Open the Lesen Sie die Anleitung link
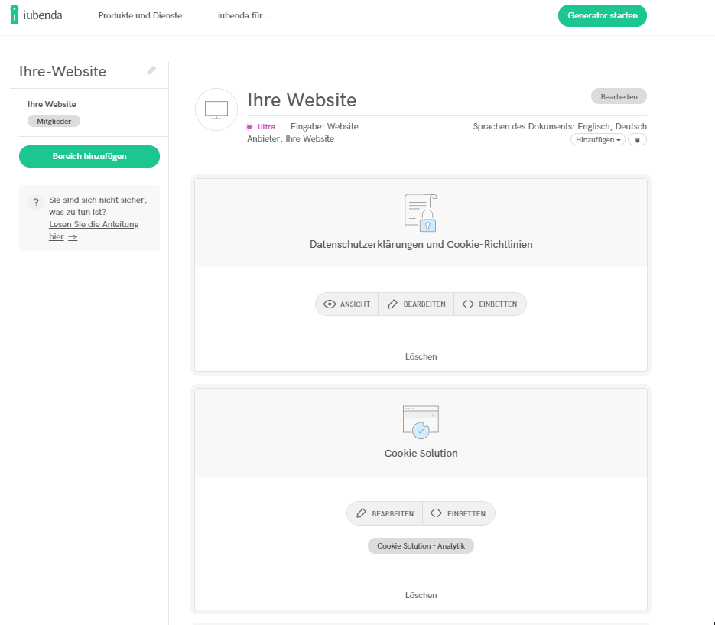 click(x=93, y=225)
